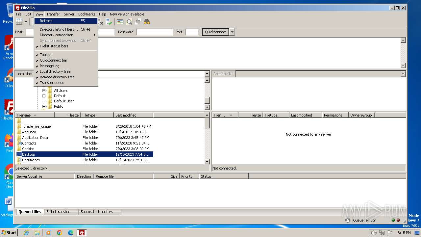Sort local files by Last modified
This screenshot has height=237, width=421.
[133, 115]
